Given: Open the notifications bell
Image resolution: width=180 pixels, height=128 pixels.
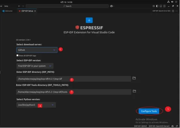Looking at the screenshot, I should pos(177,126).
